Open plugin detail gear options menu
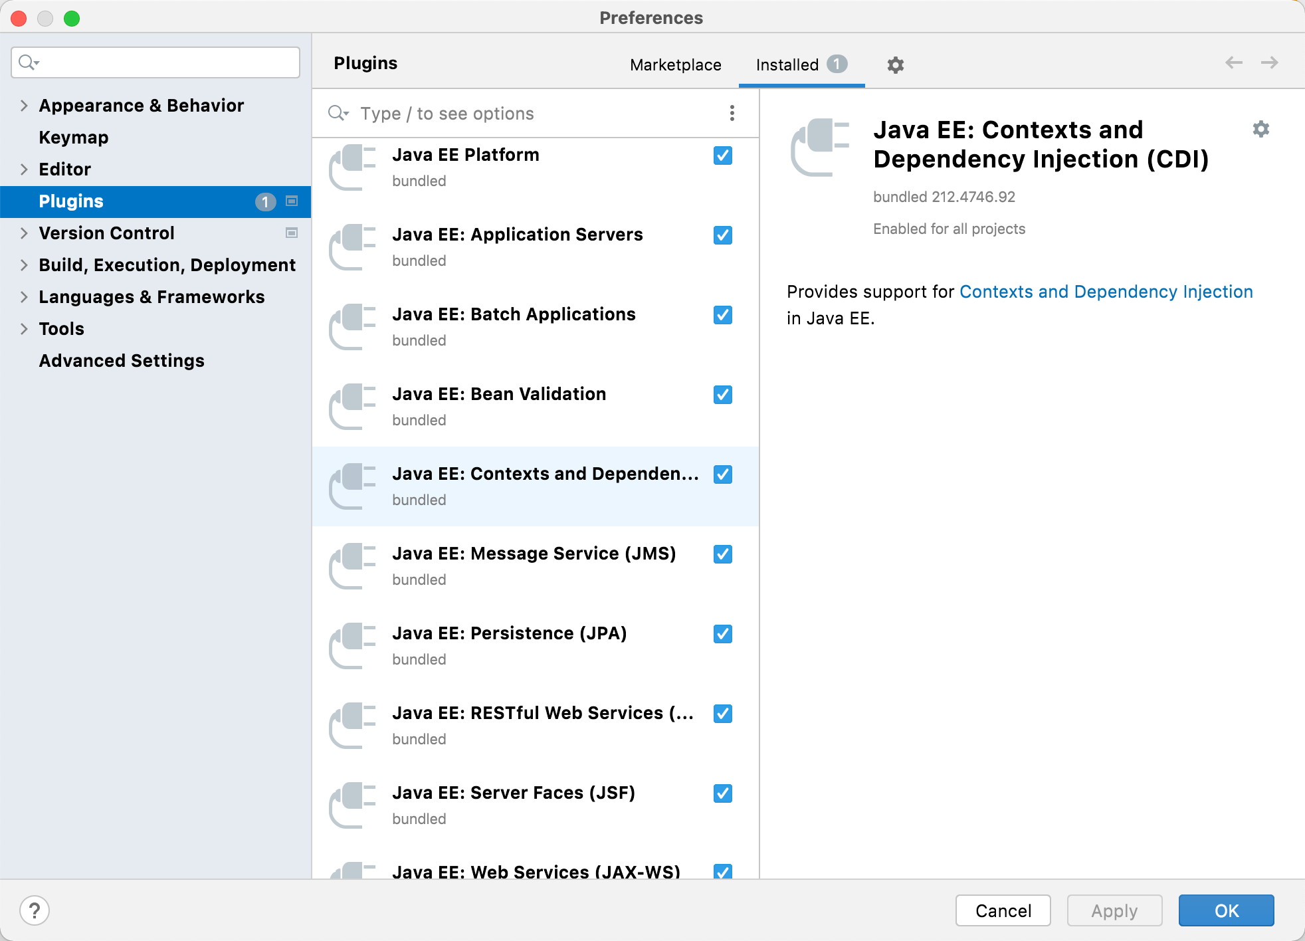 1260,129
